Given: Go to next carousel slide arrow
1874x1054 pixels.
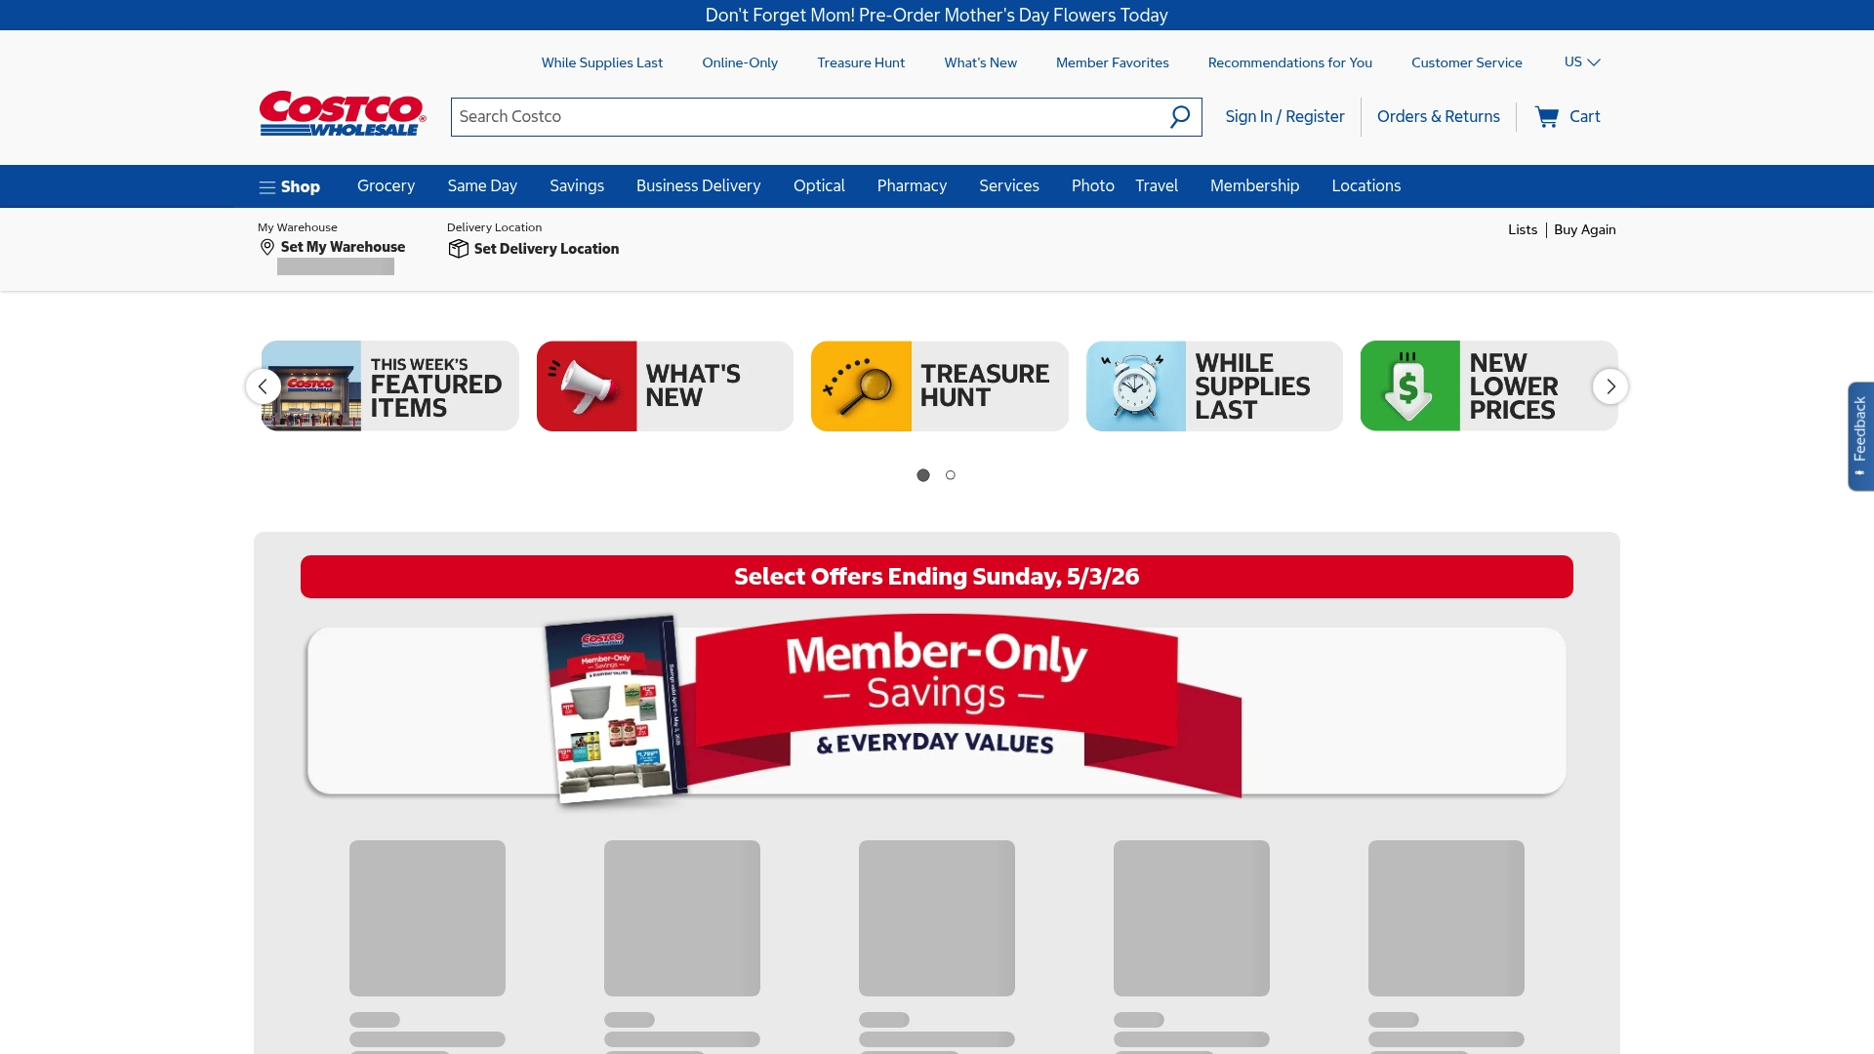Looking at the screenshot, I should click(1610, 386).
